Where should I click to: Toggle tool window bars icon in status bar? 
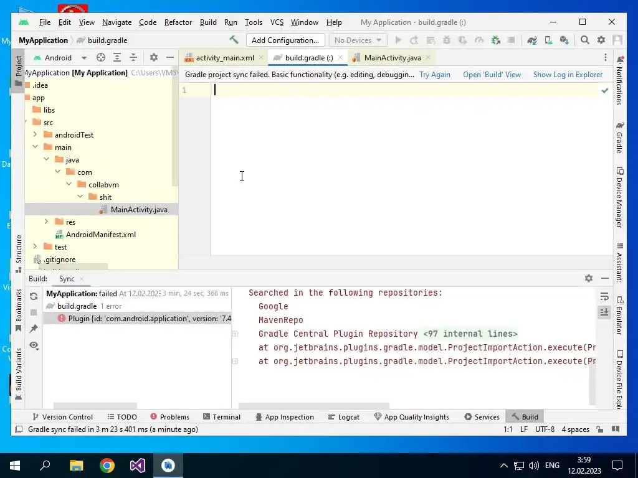click(x=18, y=429)
